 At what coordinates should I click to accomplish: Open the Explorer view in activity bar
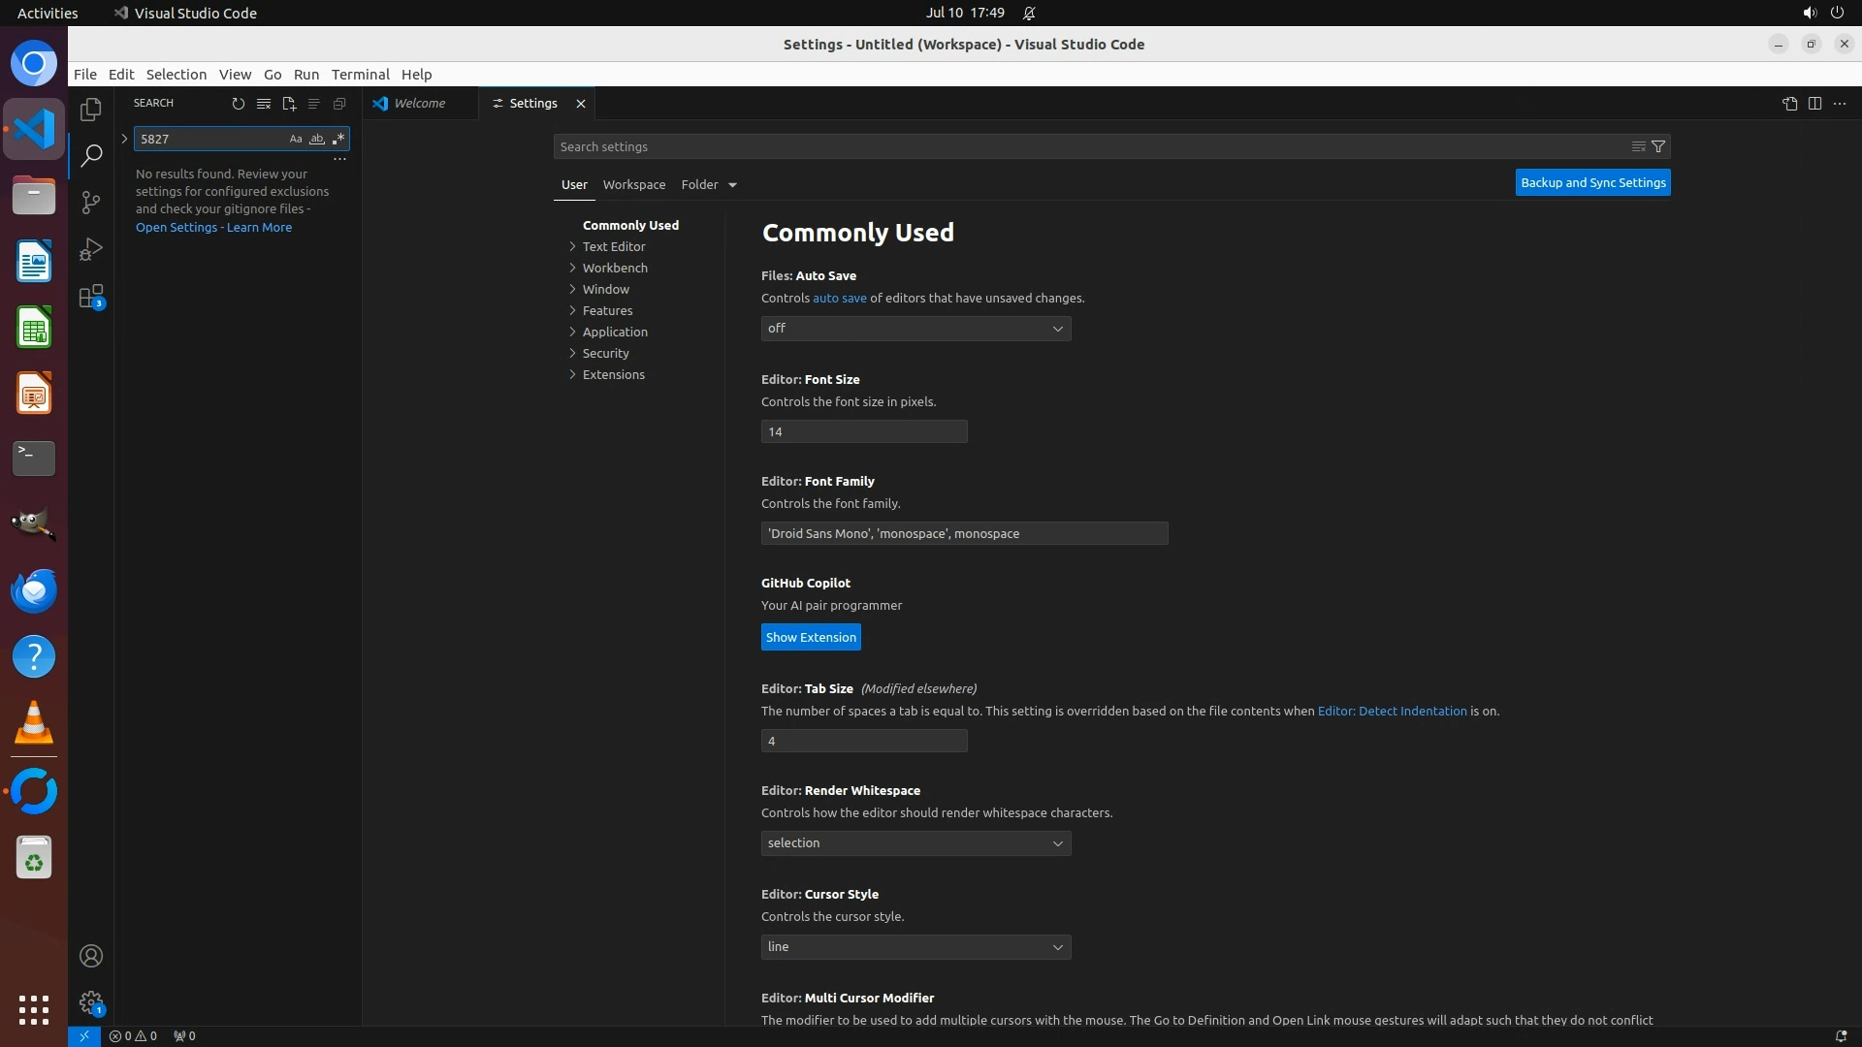[91, 110]
